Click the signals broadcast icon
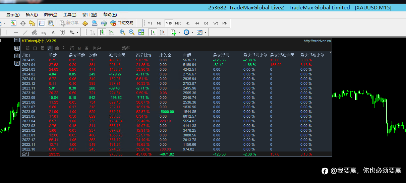The image size is (406, 183). (104, 23)
